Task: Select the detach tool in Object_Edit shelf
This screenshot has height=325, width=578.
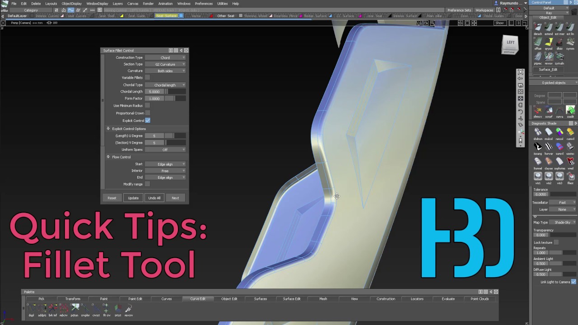Action: pyautogui.click(x=538, y=28)
